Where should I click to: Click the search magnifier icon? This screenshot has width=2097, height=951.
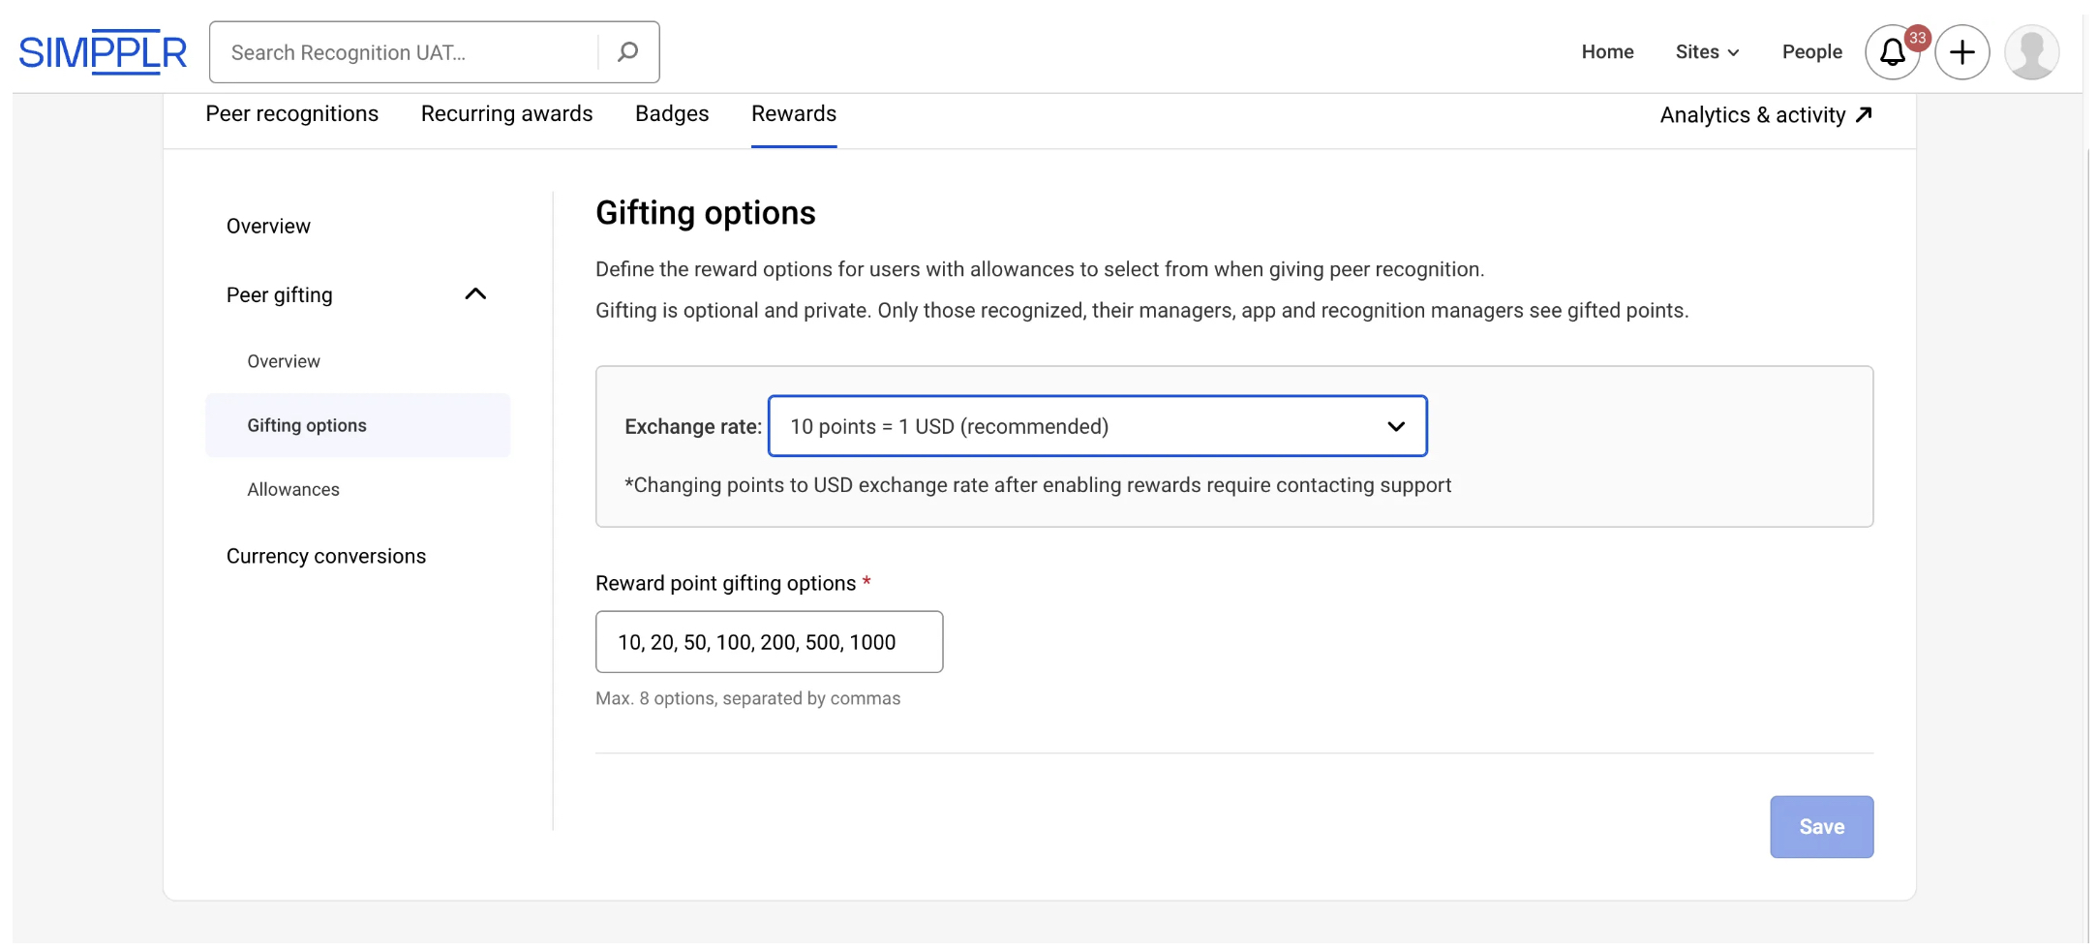coord(627,52)
